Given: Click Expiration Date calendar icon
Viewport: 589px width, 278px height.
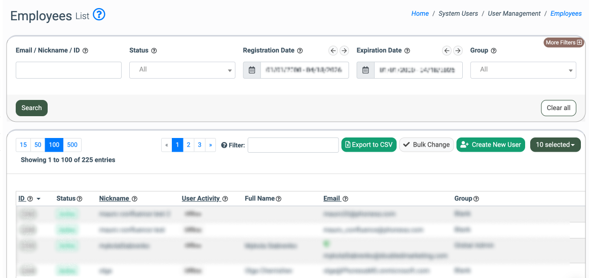Looking at the screenshot, I should (365, 70).
